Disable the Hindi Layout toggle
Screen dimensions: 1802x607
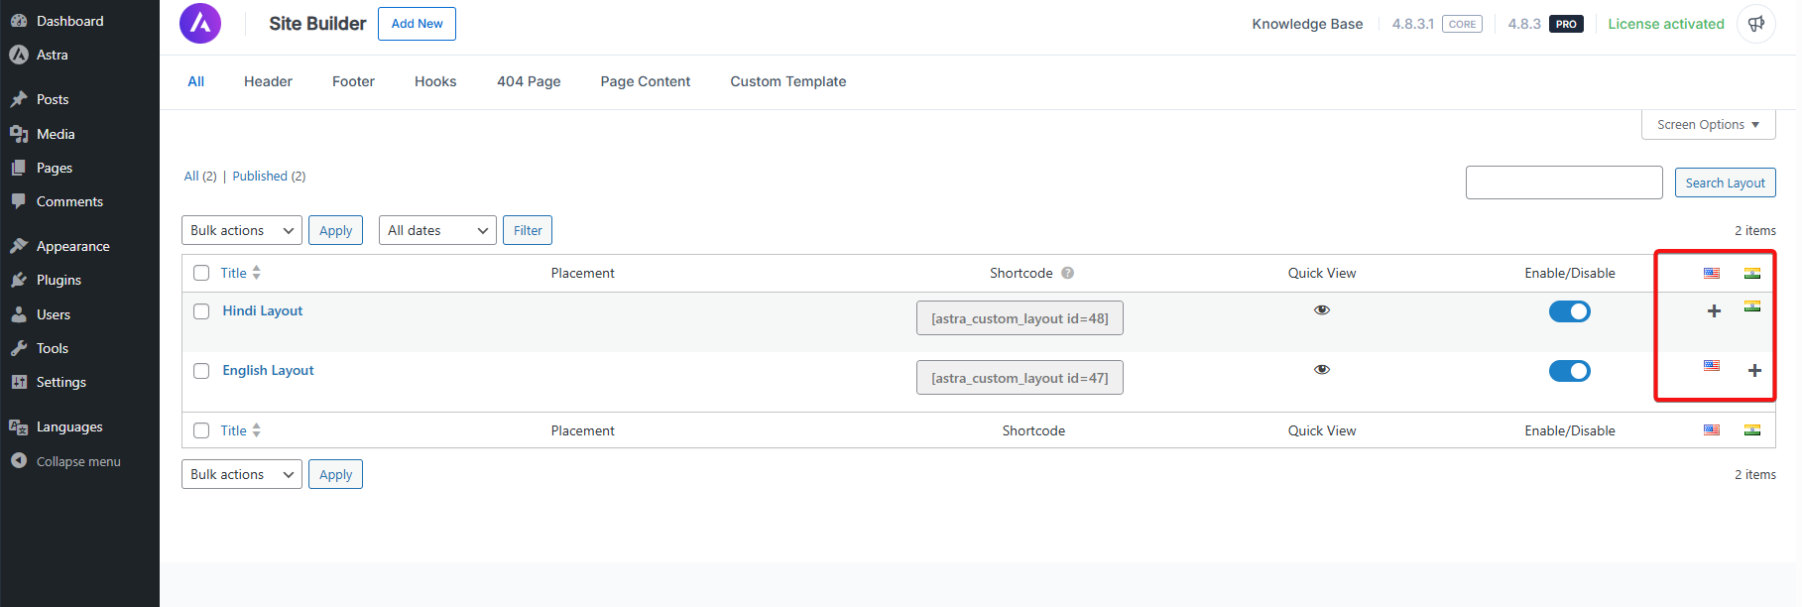click(x=1569, y=311)
